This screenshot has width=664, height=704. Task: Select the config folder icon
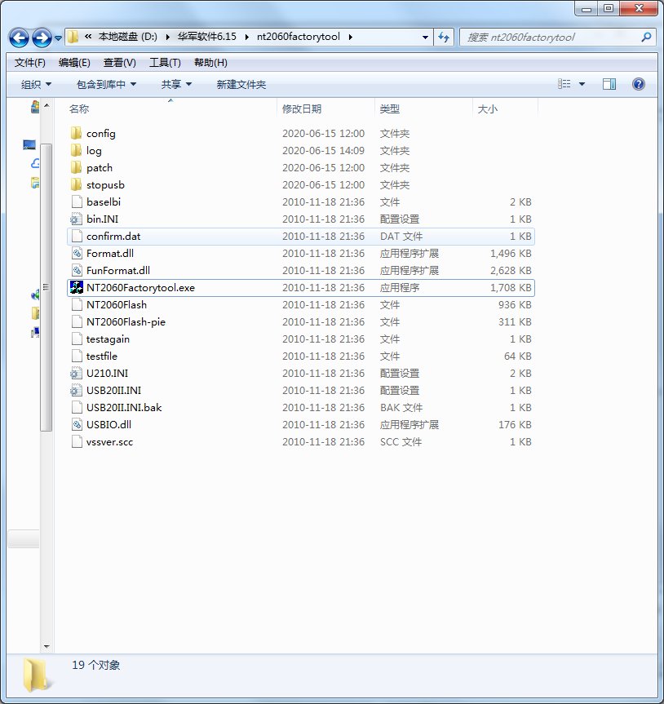click(77, 133)
